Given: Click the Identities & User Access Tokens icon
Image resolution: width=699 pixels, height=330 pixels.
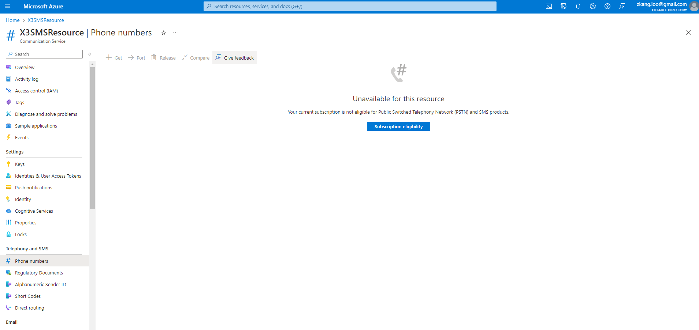Looking at the screenshot, I should click(8, 176).
